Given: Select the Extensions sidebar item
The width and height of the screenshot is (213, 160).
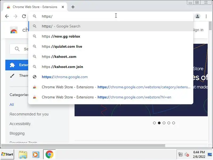Looking at the screenshot, I should point(17,65).
